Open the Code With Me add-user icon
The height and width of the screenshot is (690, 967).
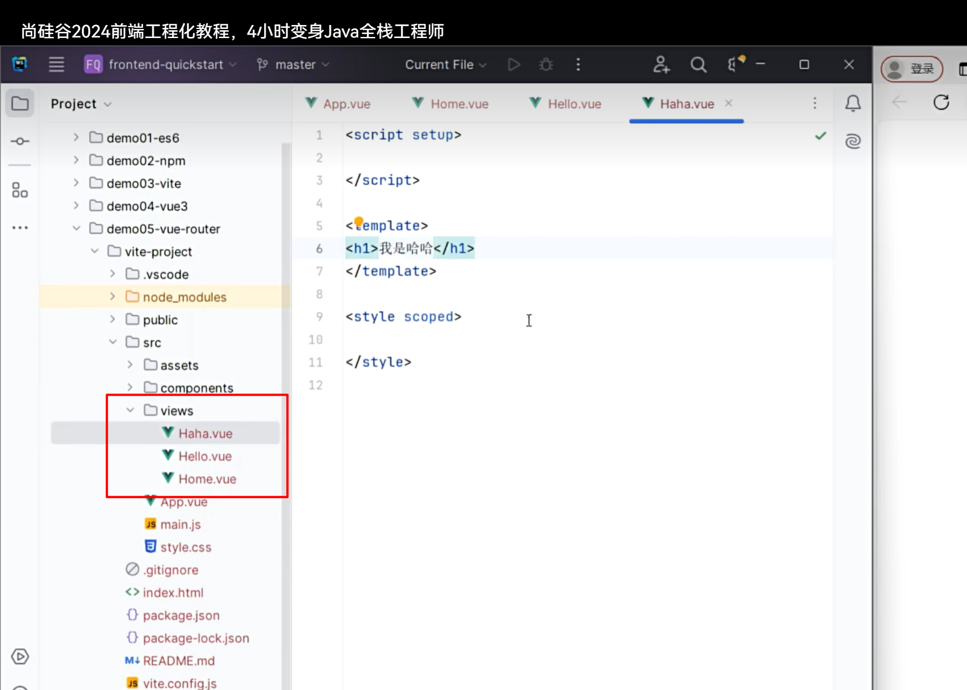[661, 65]
